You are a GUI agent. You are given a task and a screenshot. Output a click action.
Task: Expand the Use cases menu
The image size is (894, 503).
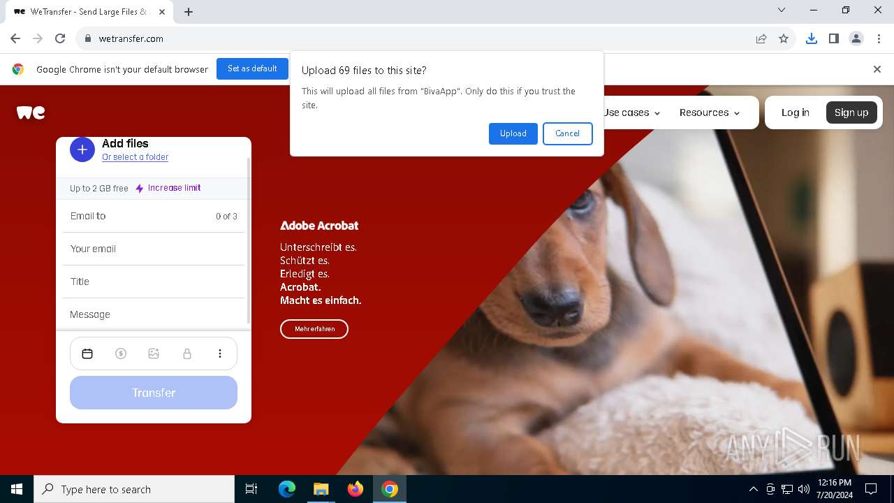coord(632,112)
